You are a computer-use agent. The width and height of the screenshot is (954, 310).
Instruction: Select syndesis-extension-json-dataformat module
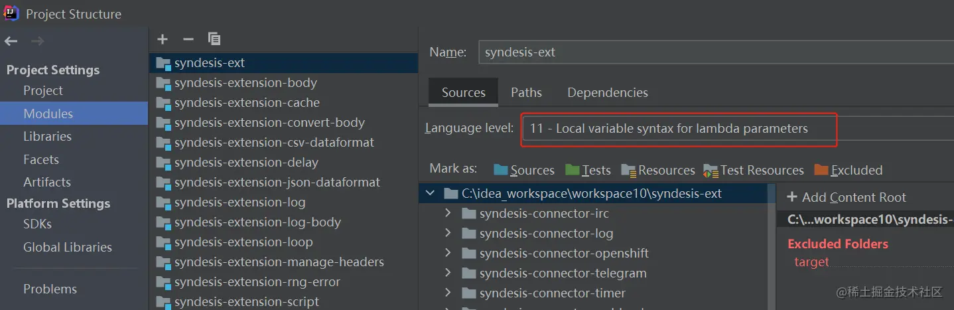(283, 183)
